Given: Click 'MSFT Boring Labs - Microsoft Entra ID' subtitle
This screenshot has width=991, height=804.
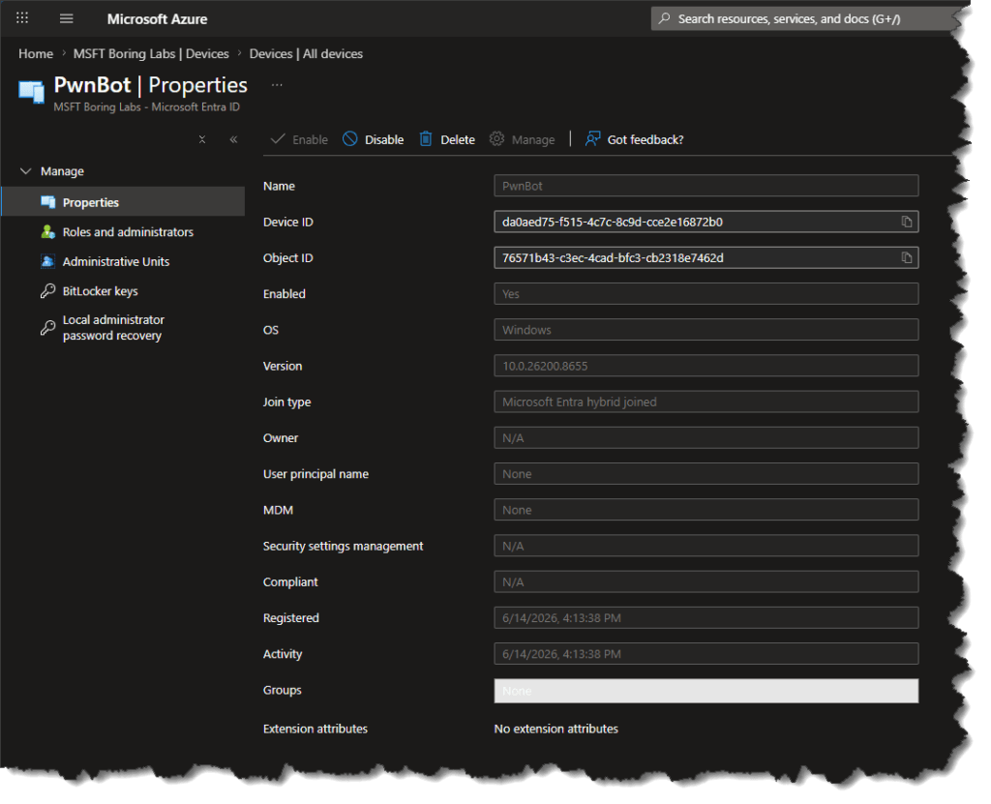Looking at the screenshot, I should [147, 106].
